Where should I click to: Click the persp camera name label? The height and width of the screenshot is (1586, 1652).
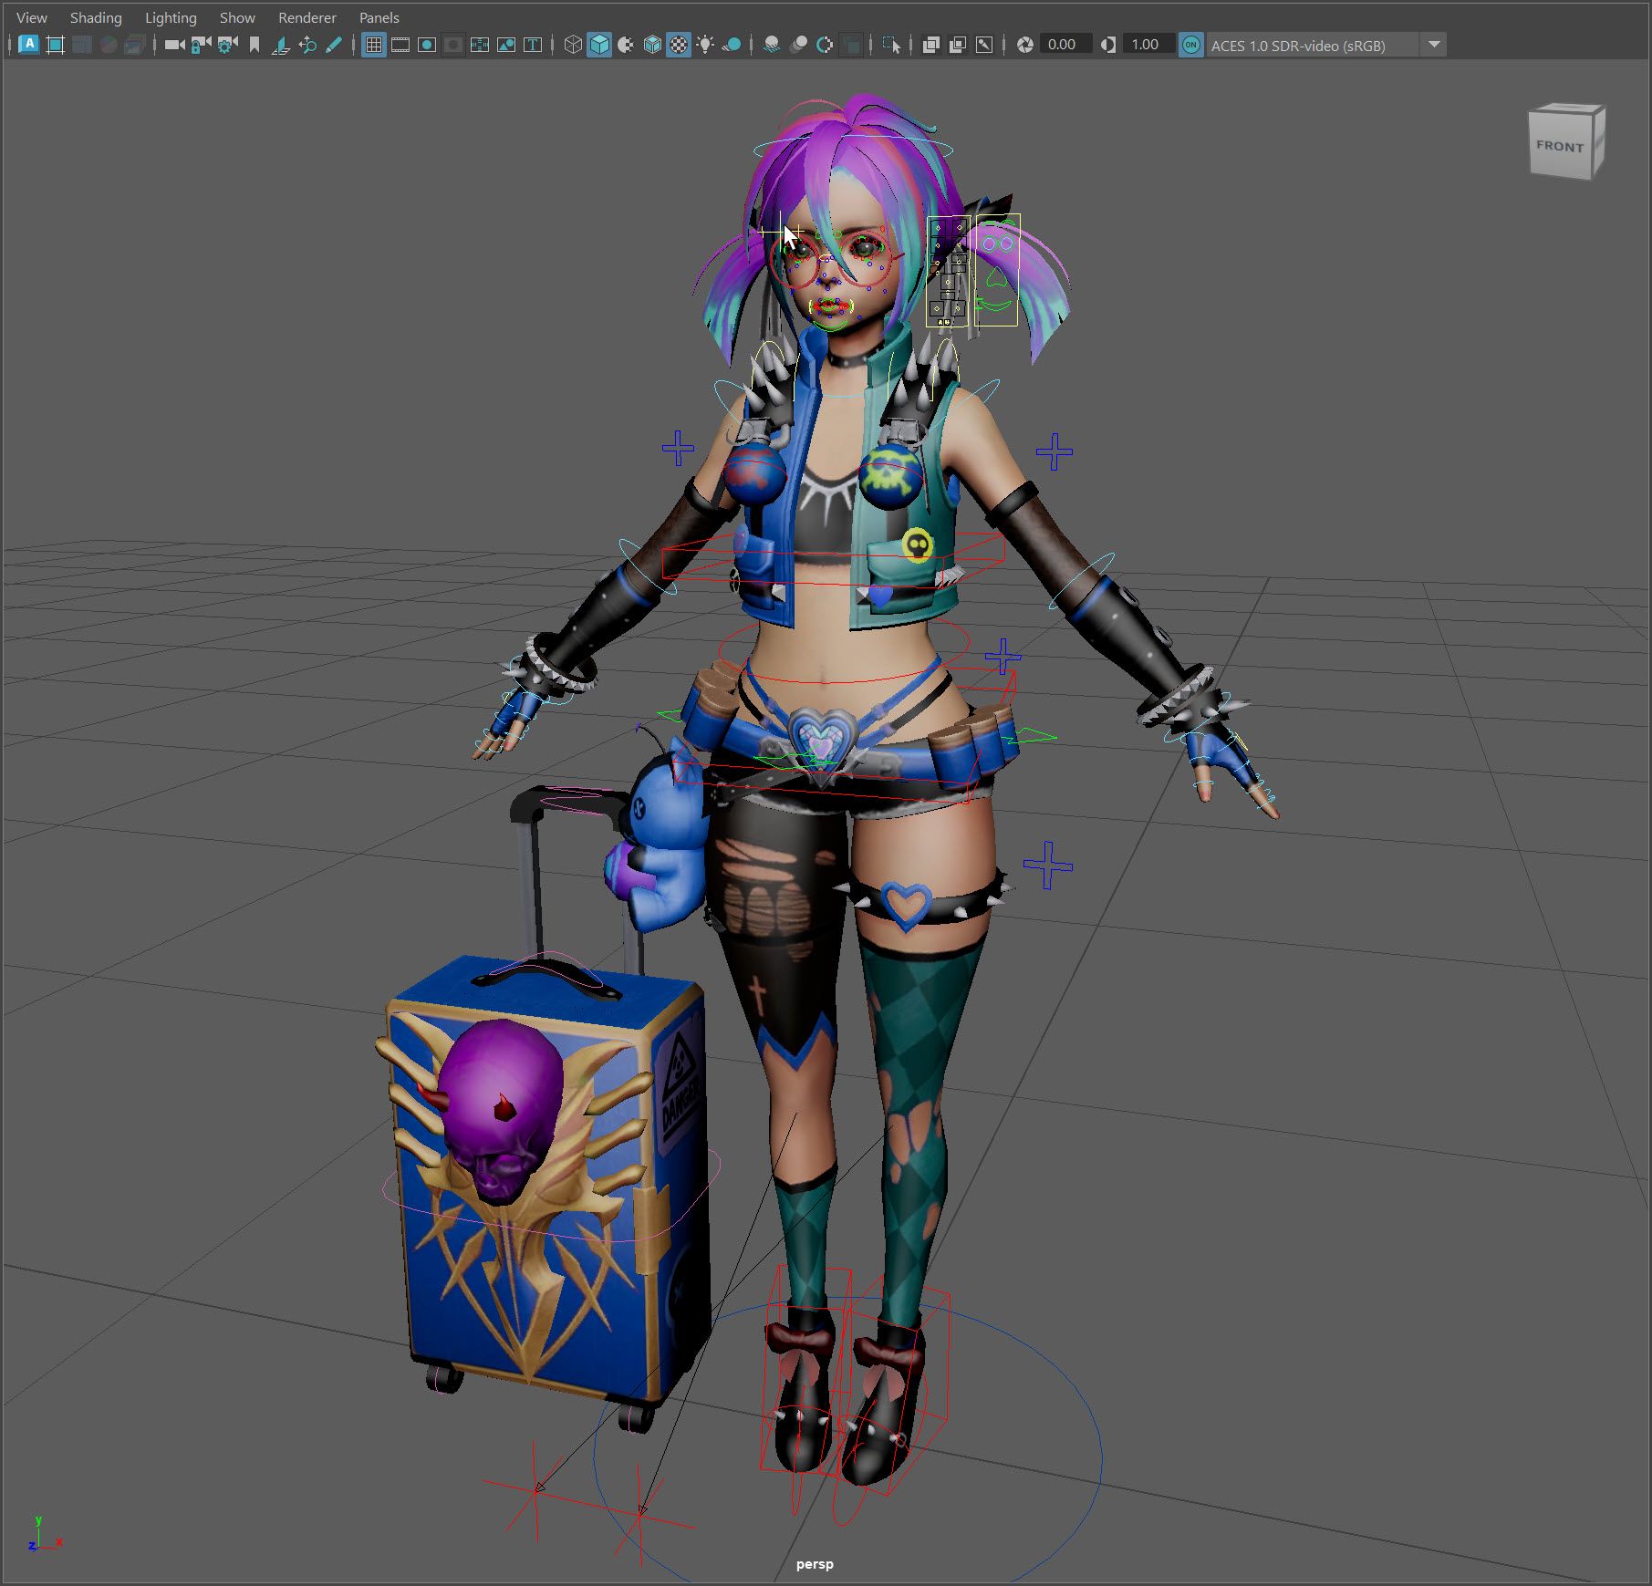click(815, 1564)
